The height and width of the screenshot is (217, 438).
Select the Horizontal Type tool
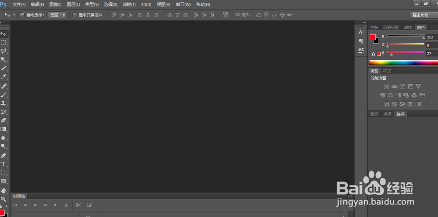4,164
